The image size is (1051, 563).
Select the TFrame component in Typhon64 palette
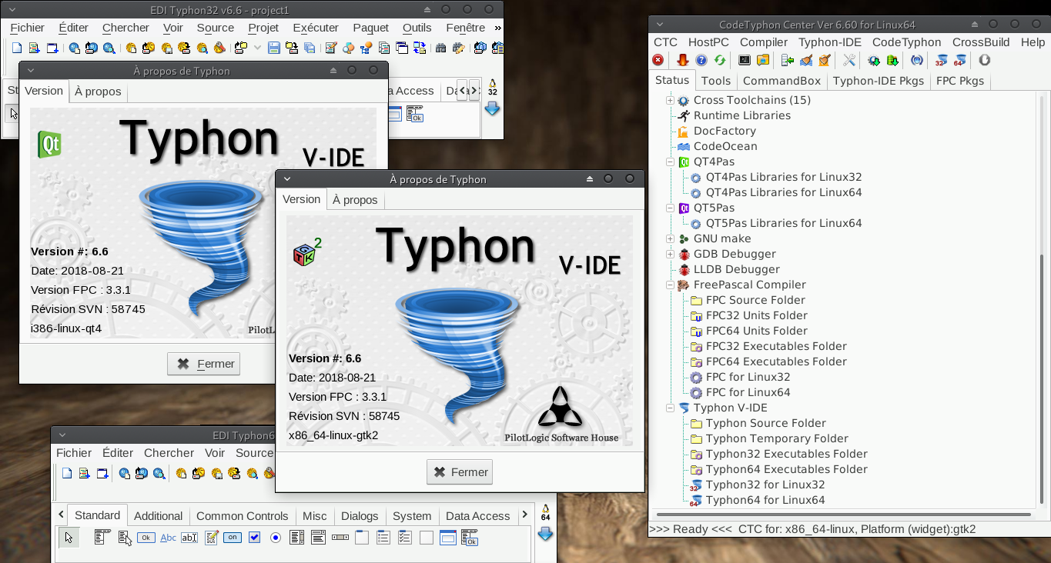pos(448,538)
